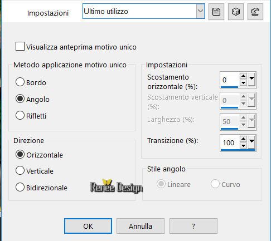
Task: Select the Bordo radio option
Action: pyautogui.click(x=20, y=82)
